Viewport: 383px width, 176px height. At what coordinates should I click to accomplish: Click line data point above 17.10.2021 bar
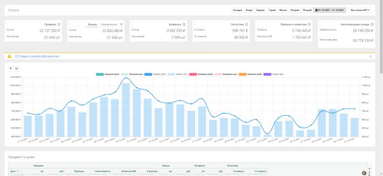coord(202,99)
